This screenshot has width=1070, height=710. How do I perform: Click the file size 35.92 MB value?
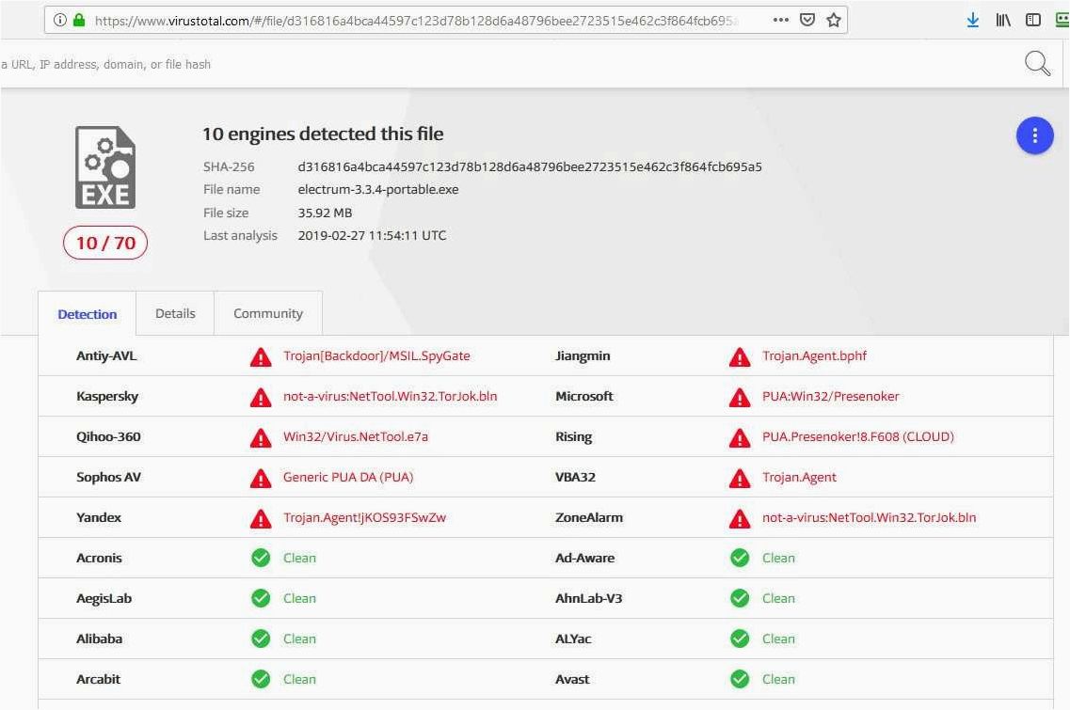coord(325,213)
